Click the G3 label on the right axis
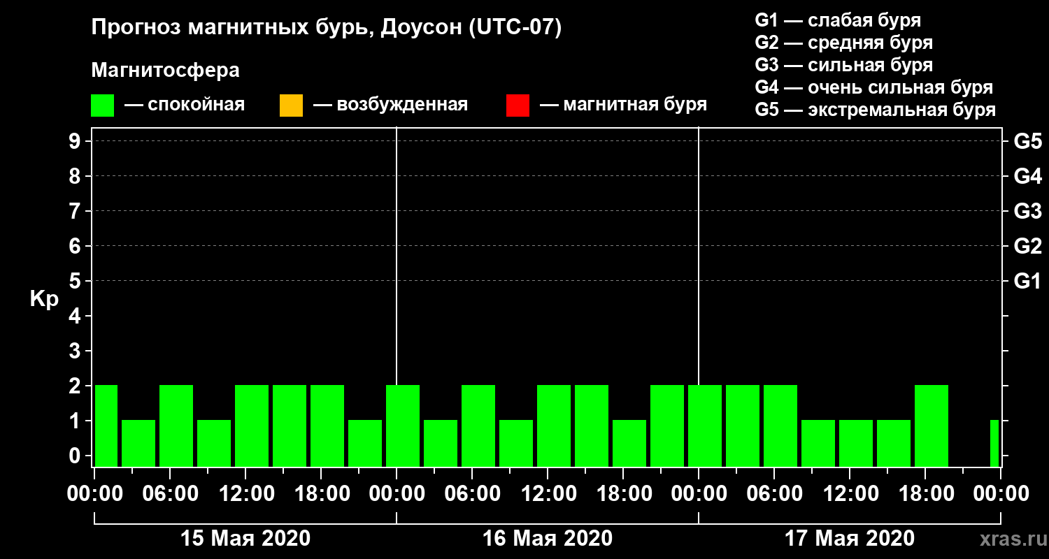The image size is (1049, 559). (1027, 211)
